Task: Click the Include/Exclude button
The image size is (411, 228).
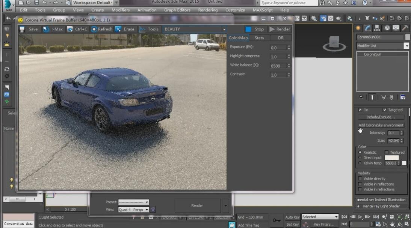Action: tap(381, 117)
